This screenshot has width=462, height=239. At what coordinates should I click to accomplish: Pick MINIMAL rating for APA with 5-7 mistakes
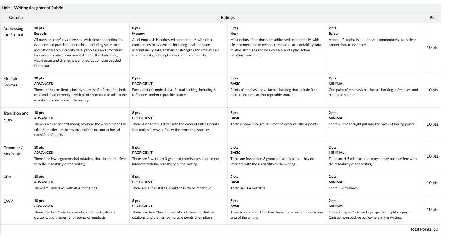coord(375,183)
